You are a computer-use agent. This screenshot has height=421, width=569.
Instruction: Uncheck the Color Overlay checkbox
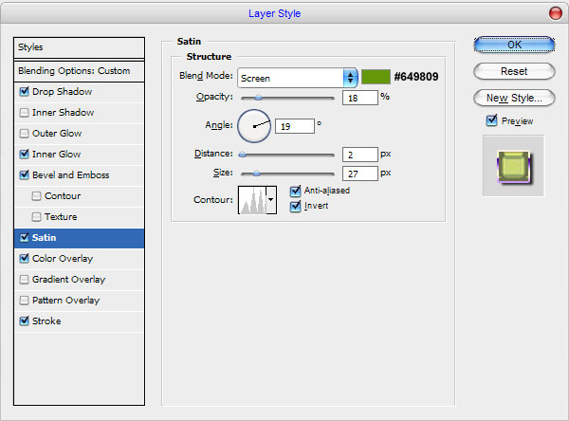point(25,259)
